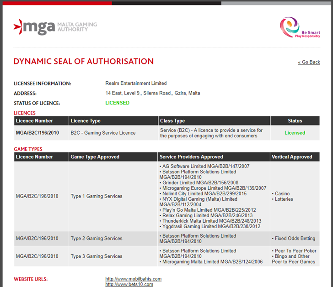Click the GAME TYPES section heading
Image resolution: width=333 pixels, height=287 pixels.
coord(28,149)
